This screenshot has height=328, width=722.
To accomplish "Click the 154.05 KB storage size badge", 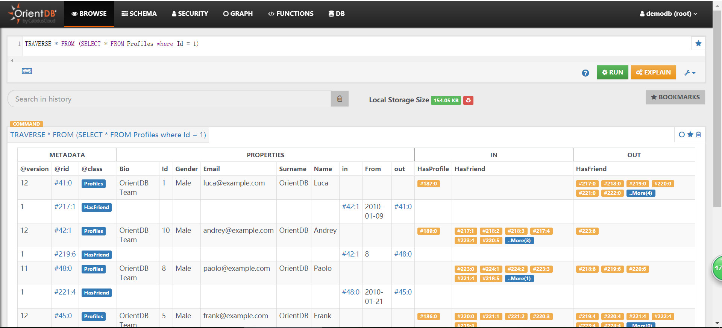I will pyautogui.click(x=446, y=100).
